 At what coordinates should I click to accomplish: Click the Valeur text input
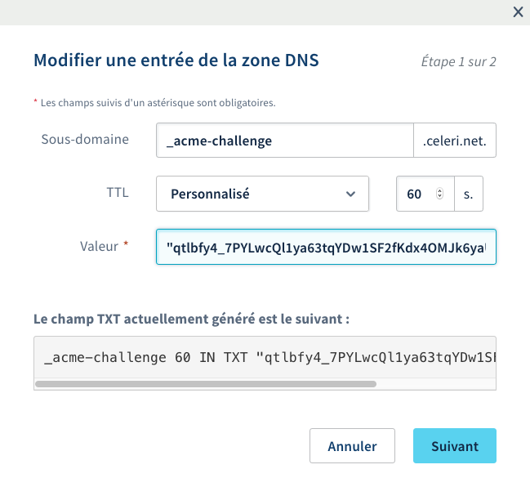pos(326,247)
